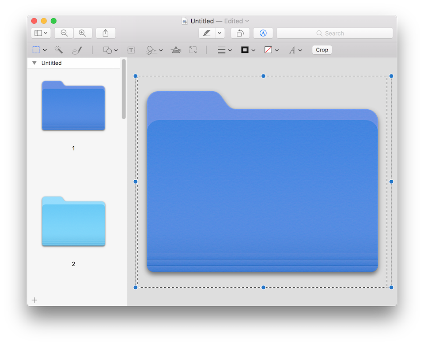Pick the Instant Alpha magic wand tool

click(x=58, y=50)
